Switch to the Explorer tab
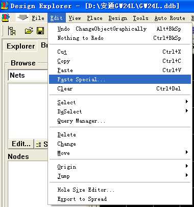 click(20, 46)
